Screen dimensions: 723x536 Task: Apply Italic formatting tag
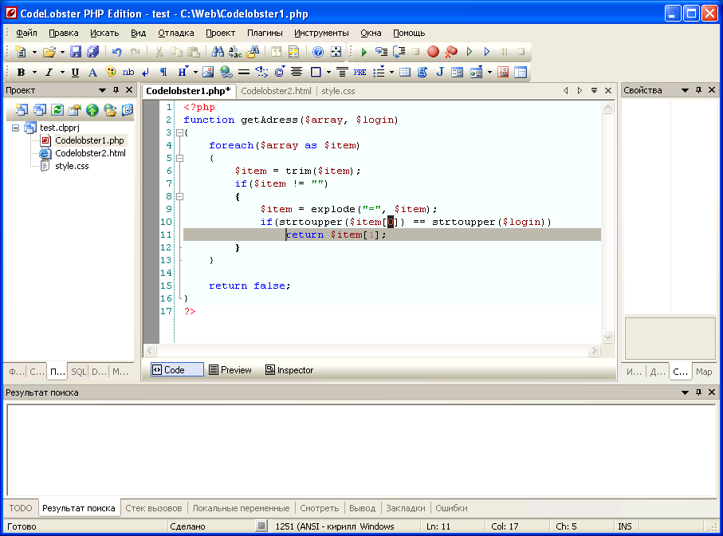coord(49,72)
